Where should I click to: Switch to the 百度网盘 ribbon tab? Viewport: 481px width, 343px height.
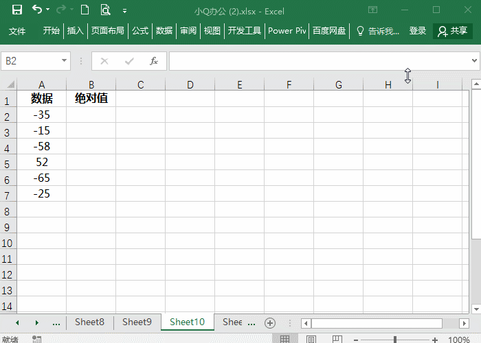pyautogui.click(x=329, y=31)
